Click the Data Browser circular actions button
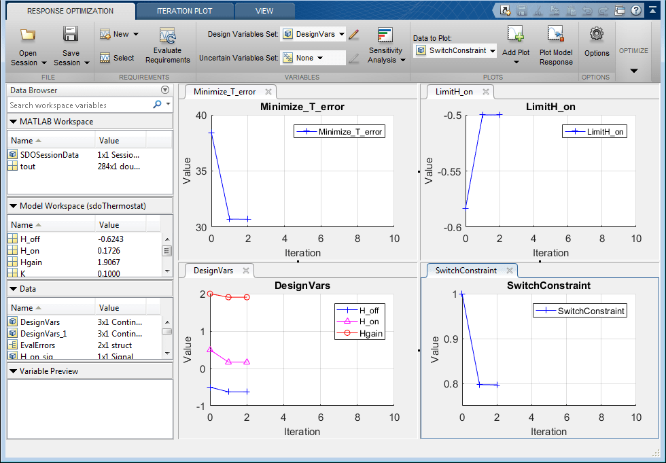The width and height of the screenshot is (666, 463). 165,90
